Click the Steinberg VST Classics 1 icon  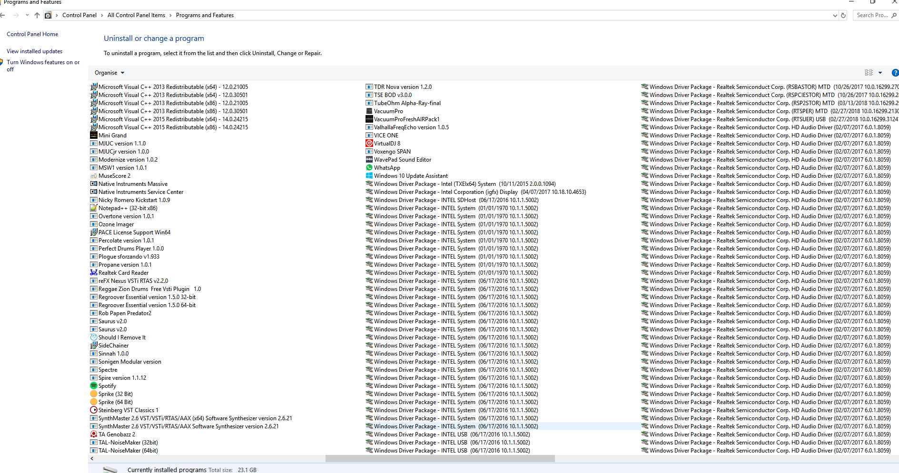pyautogui.click(x=94, y=410)
